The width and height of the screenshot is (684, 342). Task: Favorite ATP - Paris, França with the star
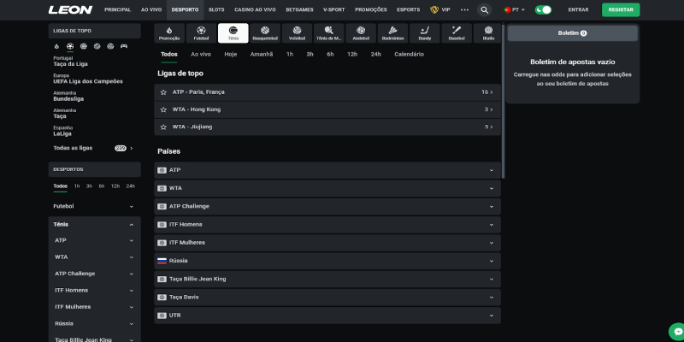(163, 92)
